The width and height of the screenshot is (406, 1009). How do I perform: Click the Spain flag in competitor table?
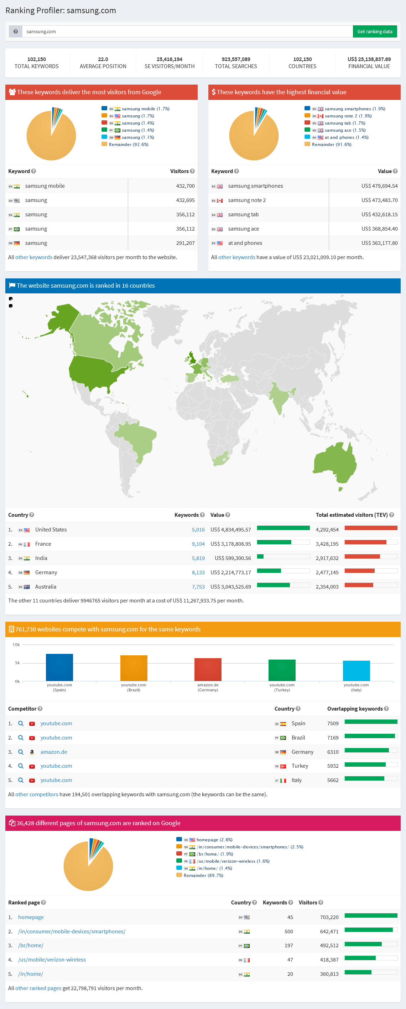pos(283,724)
